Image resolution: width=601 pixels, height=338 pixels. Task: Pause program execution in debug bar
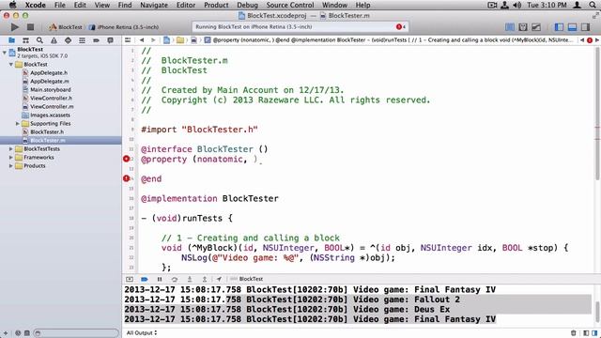[160, 279]
